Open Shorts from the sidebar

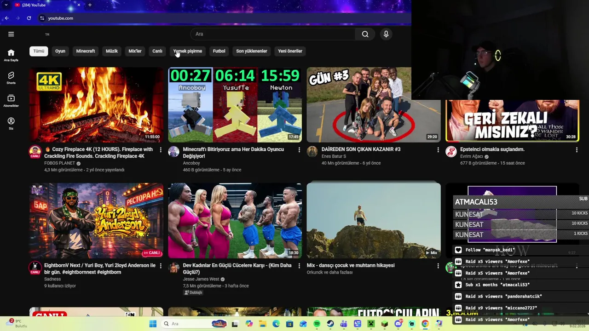coord(11,78)
